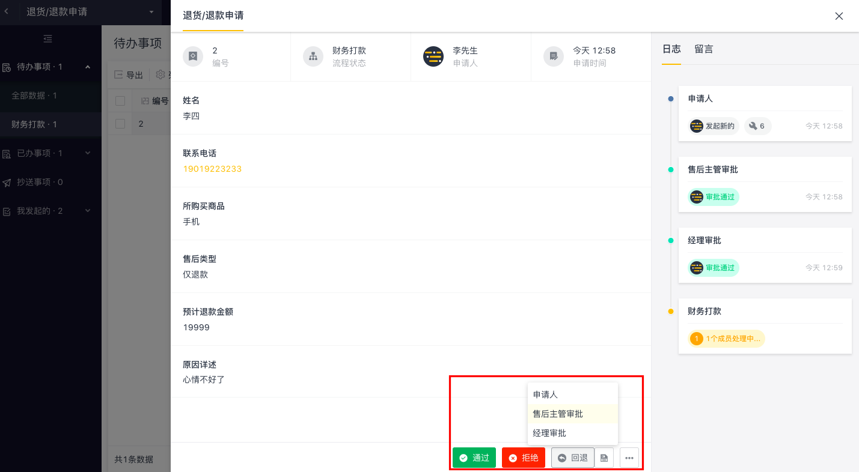
Task: Open the more options ellipsis button
Action: (x=629, y=458)
